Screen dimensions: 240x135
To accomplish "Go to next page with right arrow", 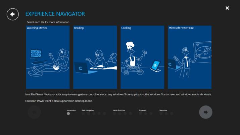I will coord(205,112).
